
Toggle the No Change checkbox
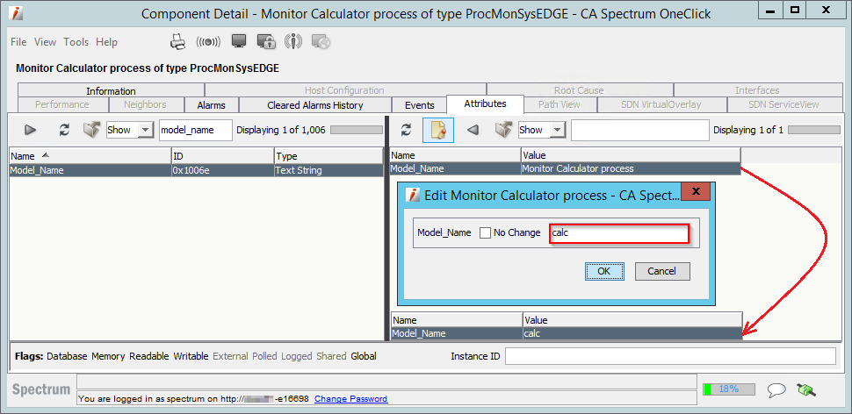[485, 232]
